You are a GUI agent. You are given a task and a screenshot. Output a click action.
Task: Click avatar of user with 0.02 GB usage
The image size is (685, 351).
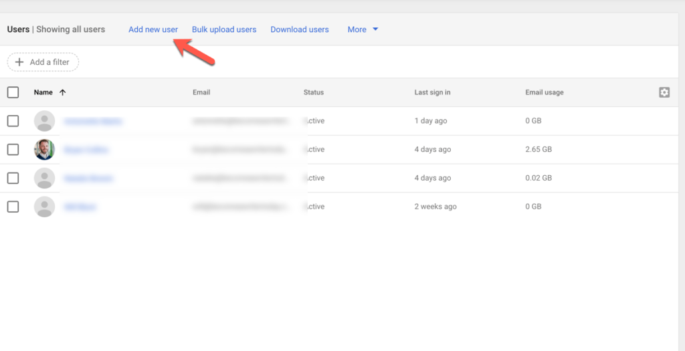pyautogui.click(x=44, y=179)
